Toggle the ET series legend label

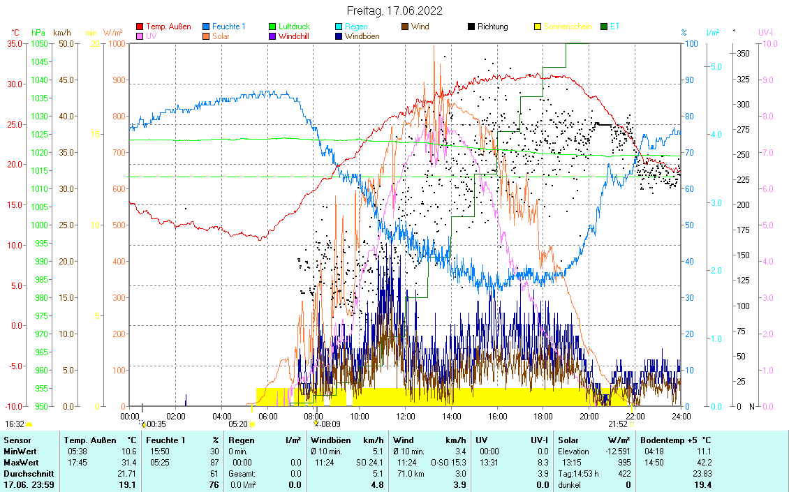pos(615,27)
